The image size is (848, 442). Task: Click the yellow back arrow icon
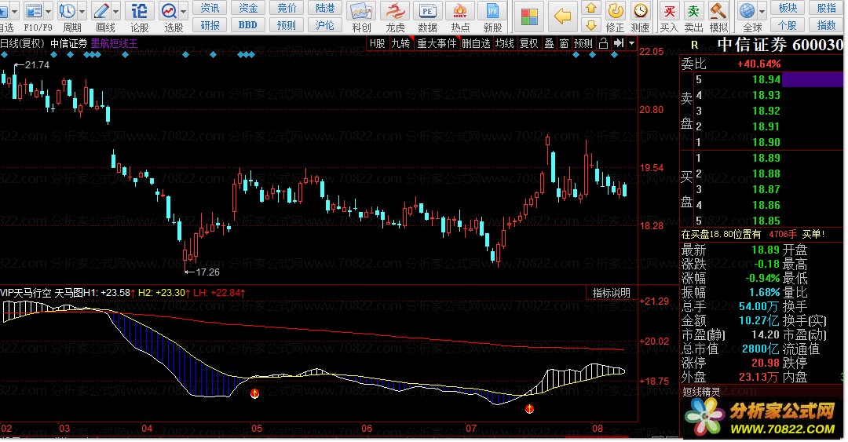pos(562,16)
